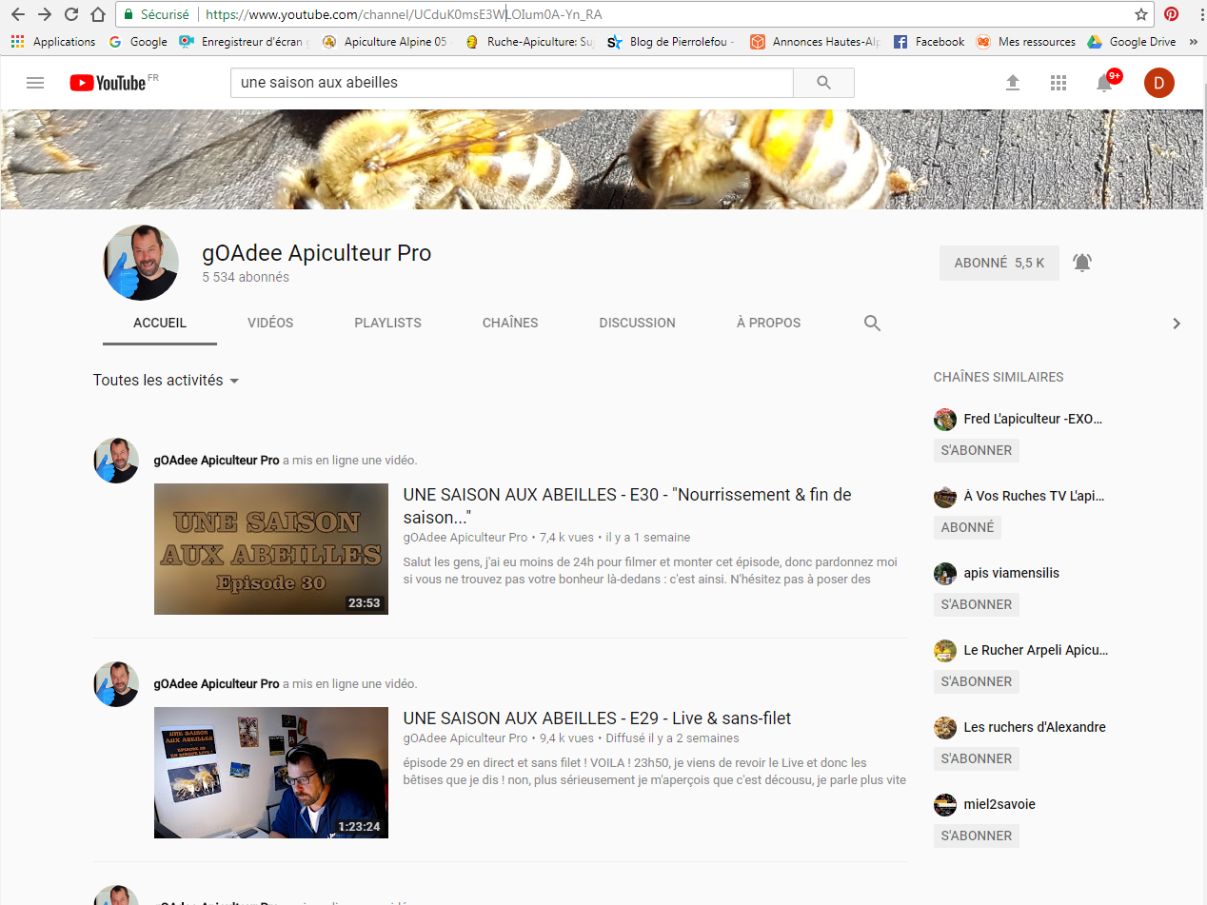This screenshot has width=1207, height=905.
Task: Open Google Drive bookmark
Action: tap(1132, 42)
